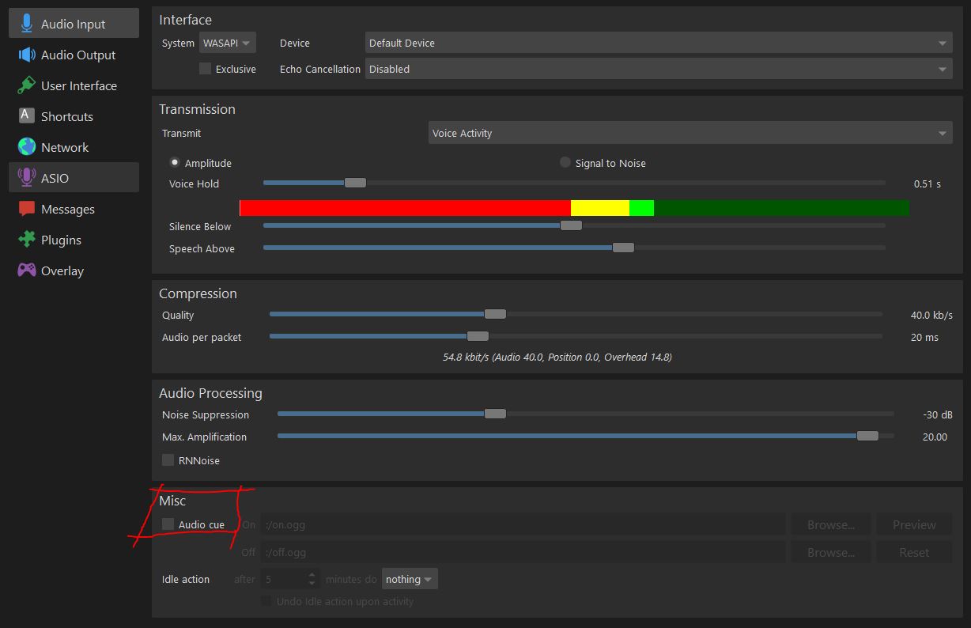Screen dimensions: 971x628
Task: Click the Audio per packet value 20 ms
Action: tap(924, 337)
